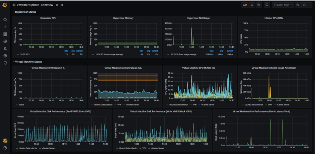Sort Hypervisor Memory legend by current column
This screenshot has width=315, height=154.
click(x=154, y=51)
